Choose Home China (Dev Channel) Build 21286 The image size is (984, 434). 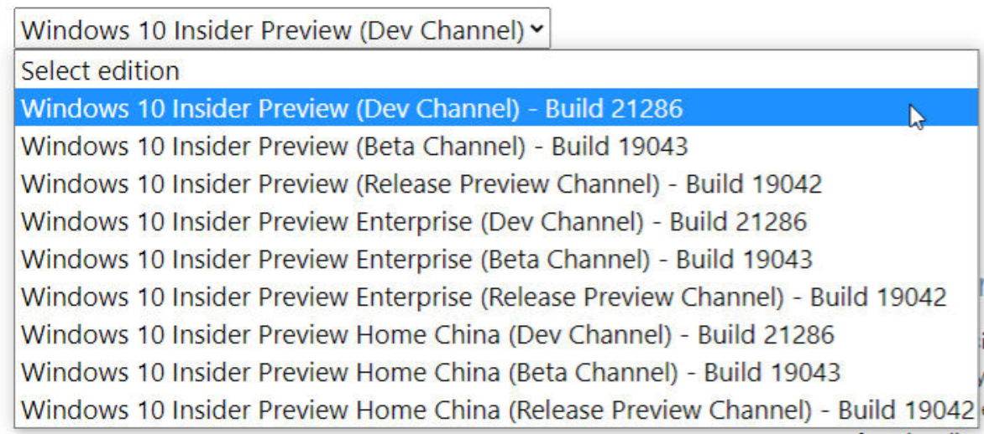(427, 335)
